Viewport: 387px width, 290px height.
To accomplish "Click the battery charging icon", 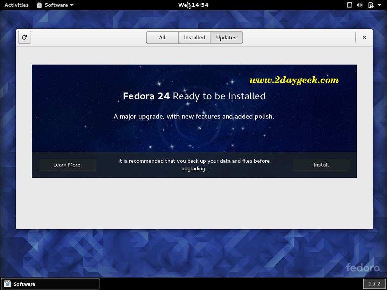I will click(371, 5).
